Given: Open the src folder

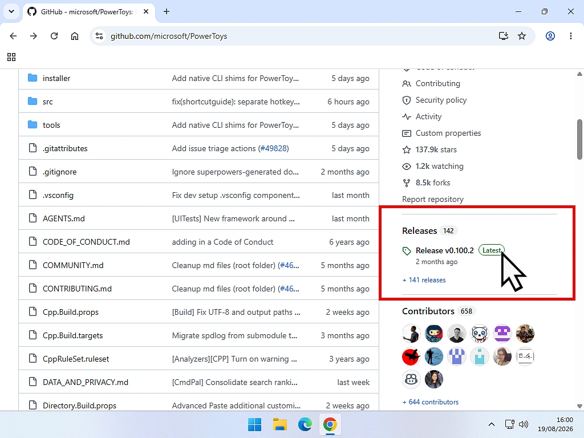Looking at the screenshot, I should coord(48,102).
